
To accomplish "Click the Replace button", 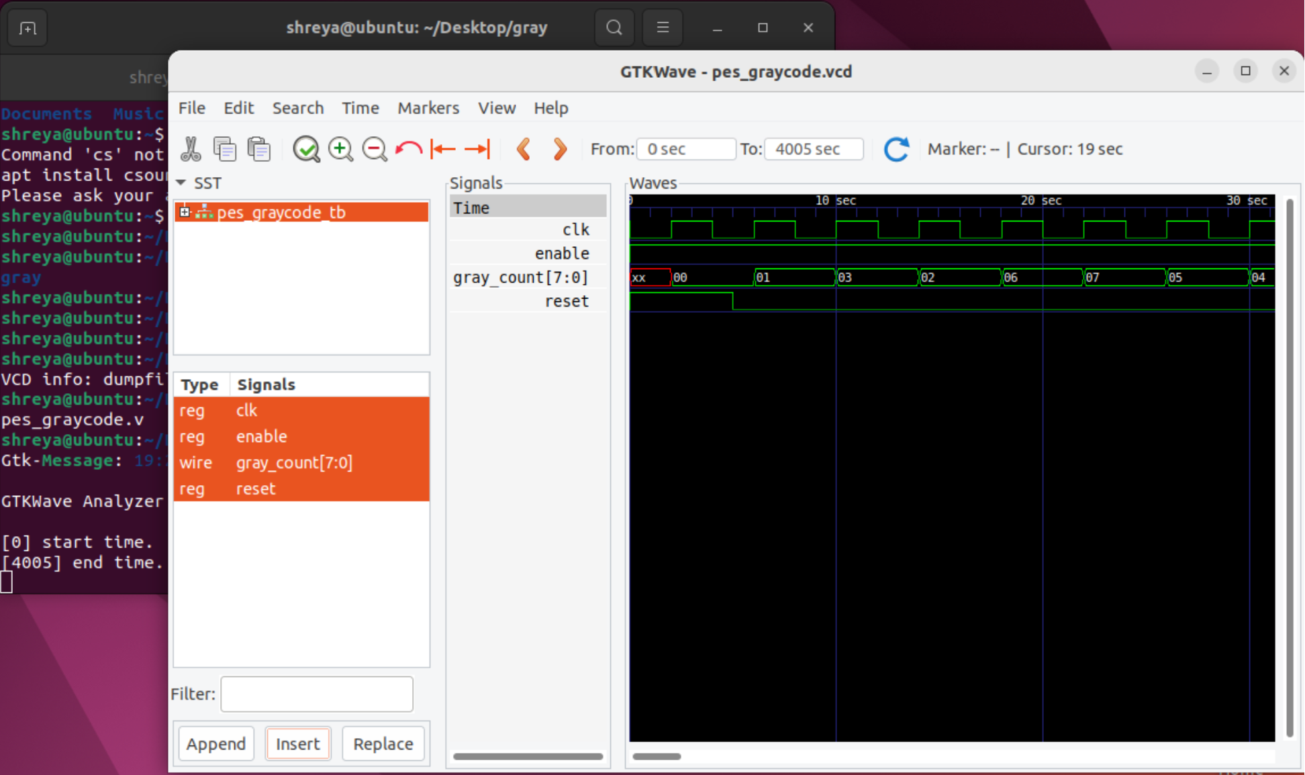I will click(383, 743).
